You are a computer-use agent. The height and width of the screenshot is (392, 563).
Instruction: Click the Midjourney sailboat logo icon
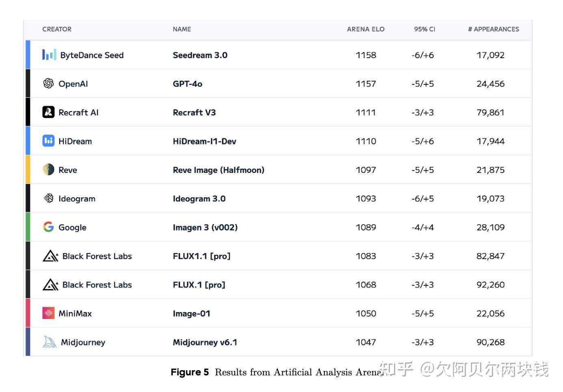(x=50, y=342)
